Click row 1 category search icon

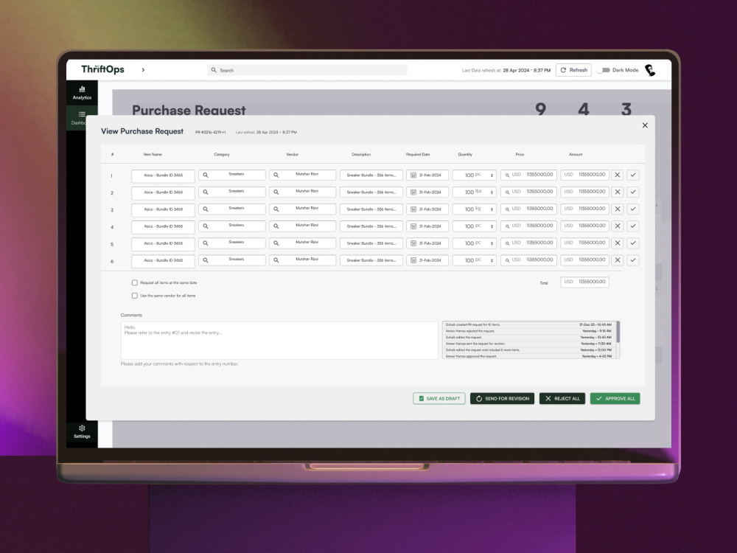pos(206,175)
